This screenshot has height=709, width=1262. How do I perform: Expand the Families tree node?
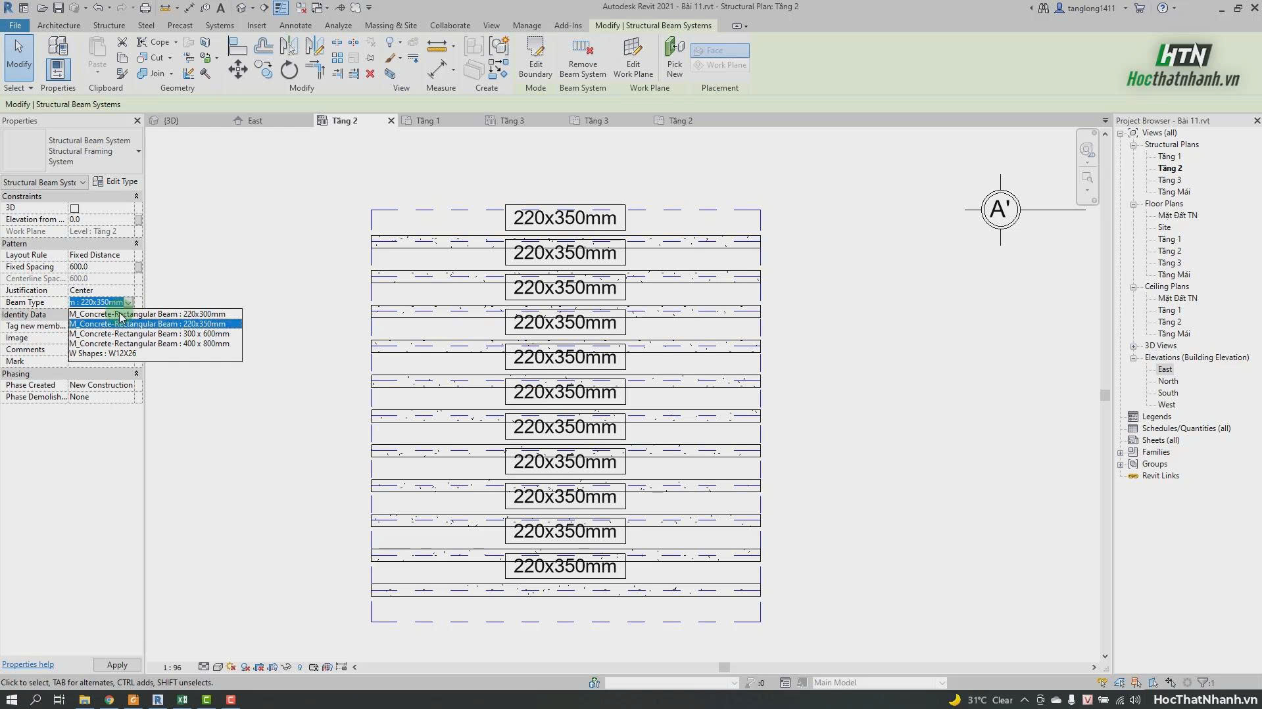click(x=1120, y=453)
